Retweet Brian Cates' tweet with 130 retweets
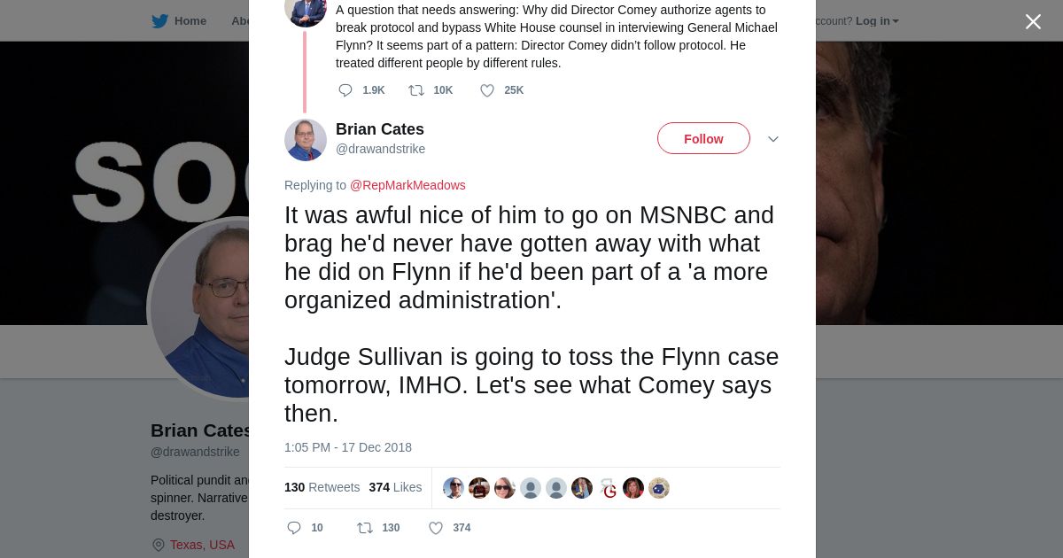The image size is (1063, 558). tap(365, 528)
